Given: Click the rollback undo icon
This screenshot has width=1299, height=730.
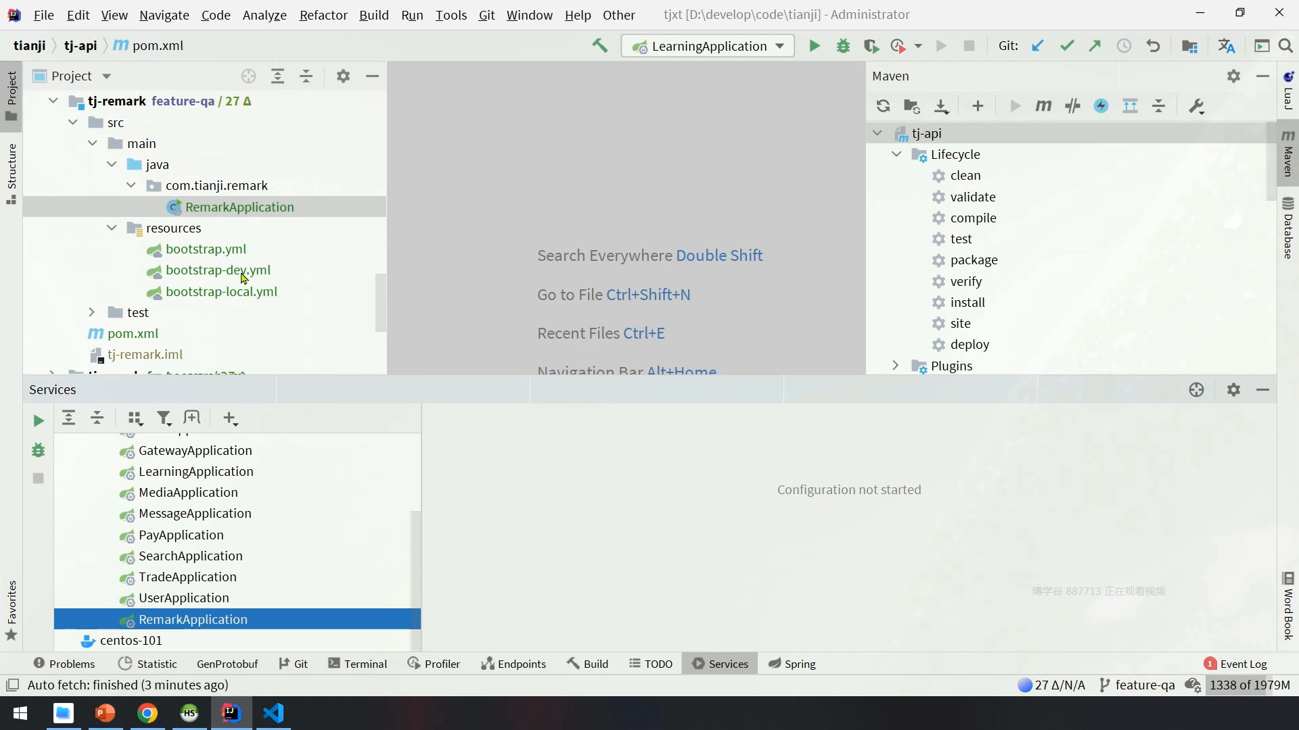Looking at the screenshot, I should click(1153, 46).
